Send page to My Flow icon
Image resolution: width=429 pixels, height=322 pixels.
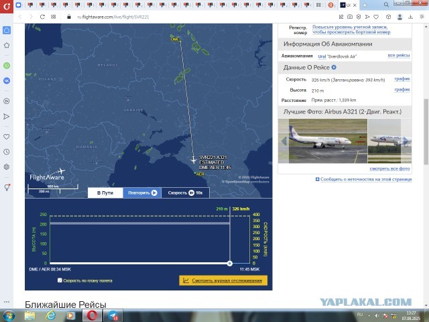click(367, 17)
